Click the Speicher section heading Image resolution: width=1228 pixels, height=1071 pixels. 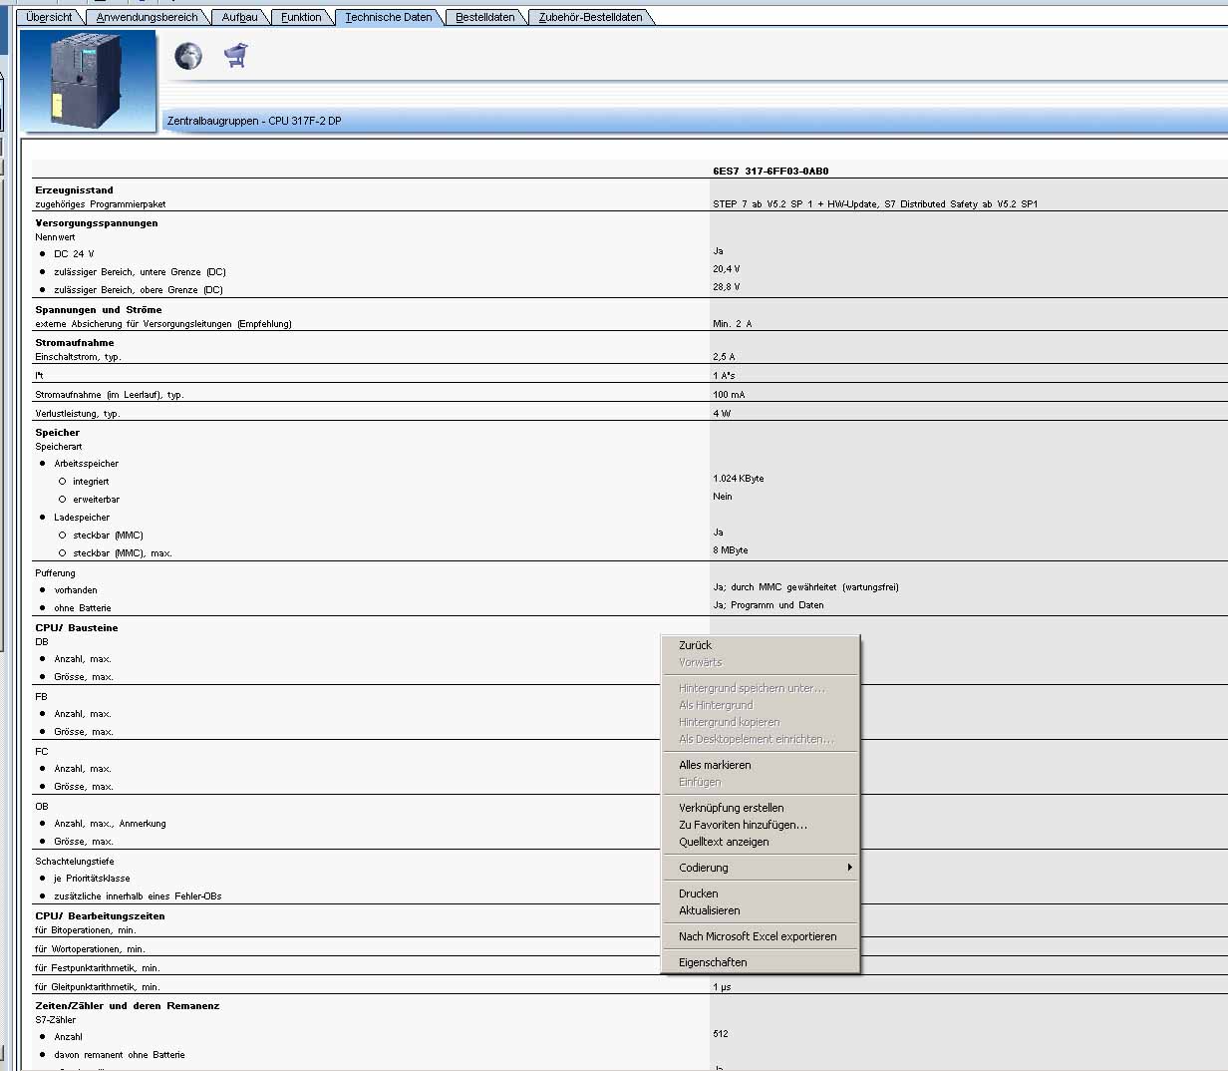58,432
